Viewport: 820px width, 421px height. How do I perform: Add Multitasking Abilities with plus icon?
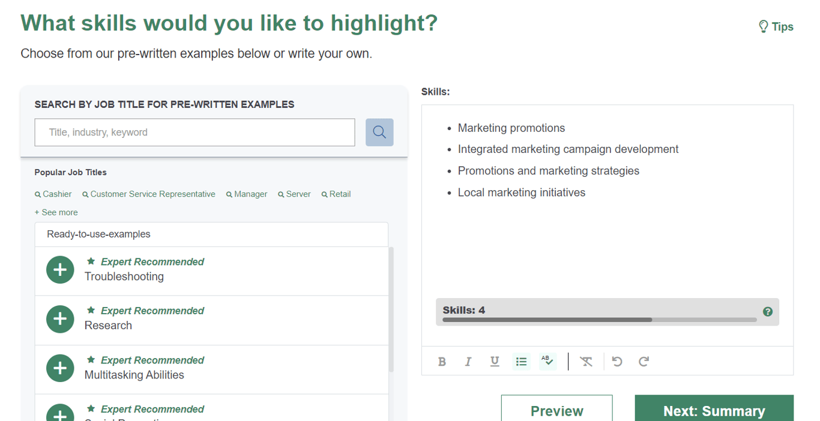click(x=60, y=368)
